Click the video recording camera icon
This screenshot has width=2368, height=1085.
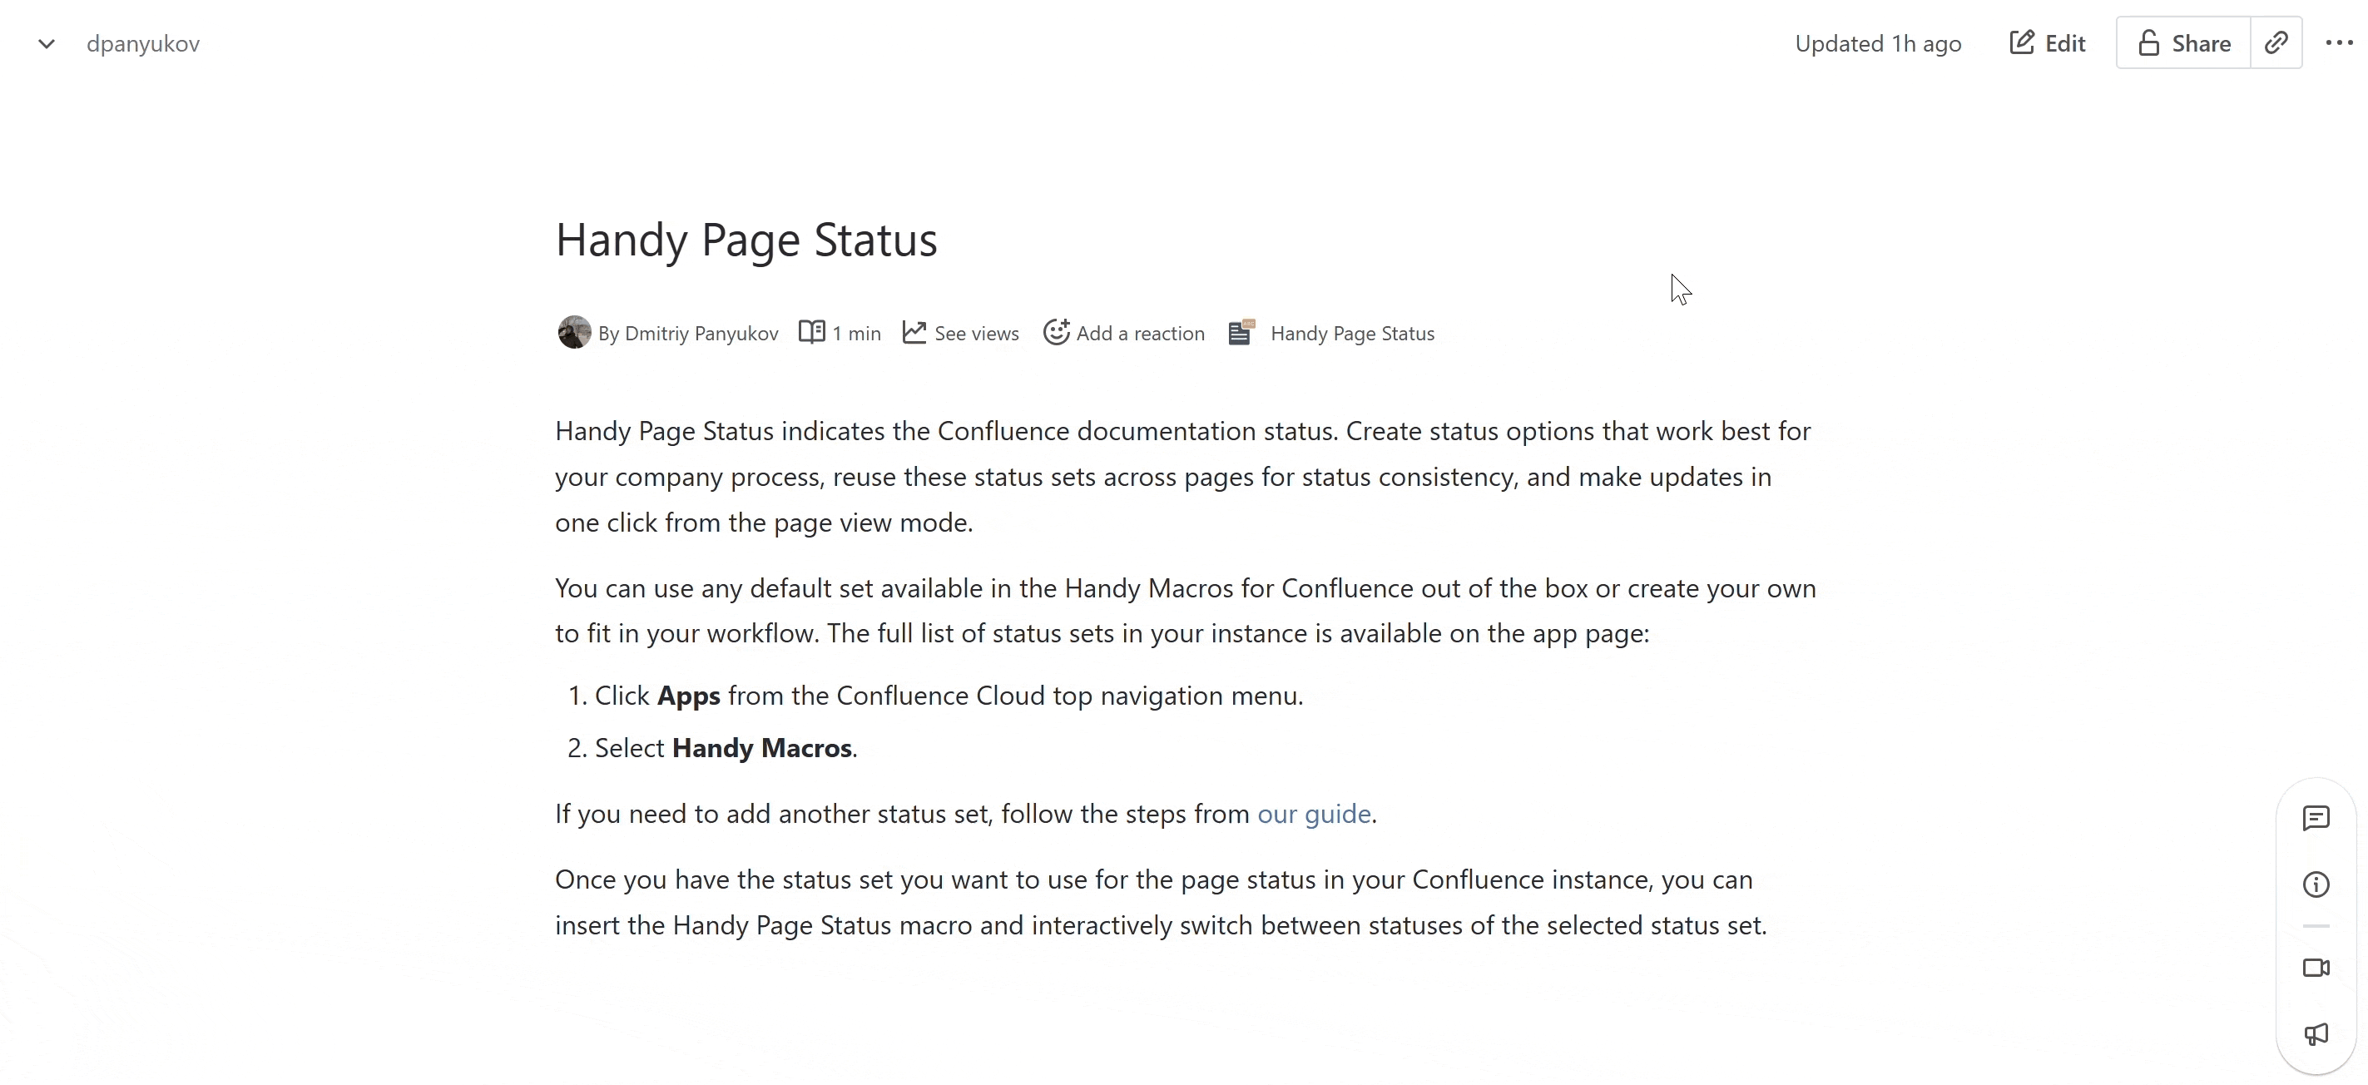pyautogui.click(x=2316, y=969)
